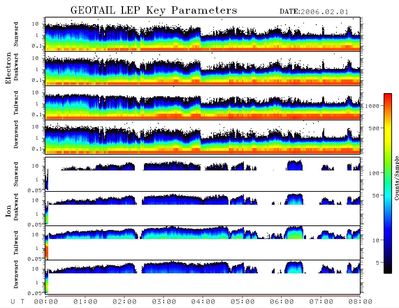Click inside the Electron Tailward spectrogram panel
The image size is (399, 308).
tap(203, 103)
